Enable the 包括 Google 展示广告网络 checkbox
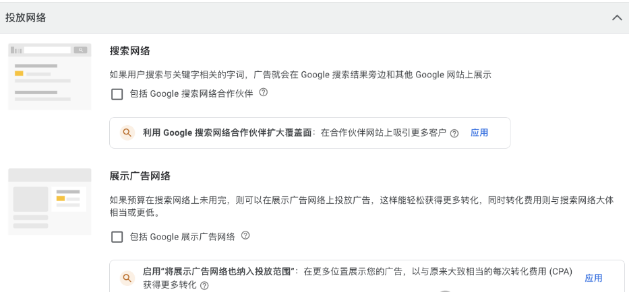Screen dimensions: 629x292 click(x=117, y=237)
